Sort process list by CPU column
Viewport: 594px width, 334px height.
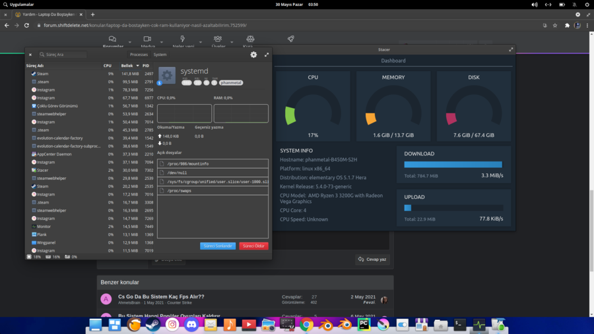point(108,66)
